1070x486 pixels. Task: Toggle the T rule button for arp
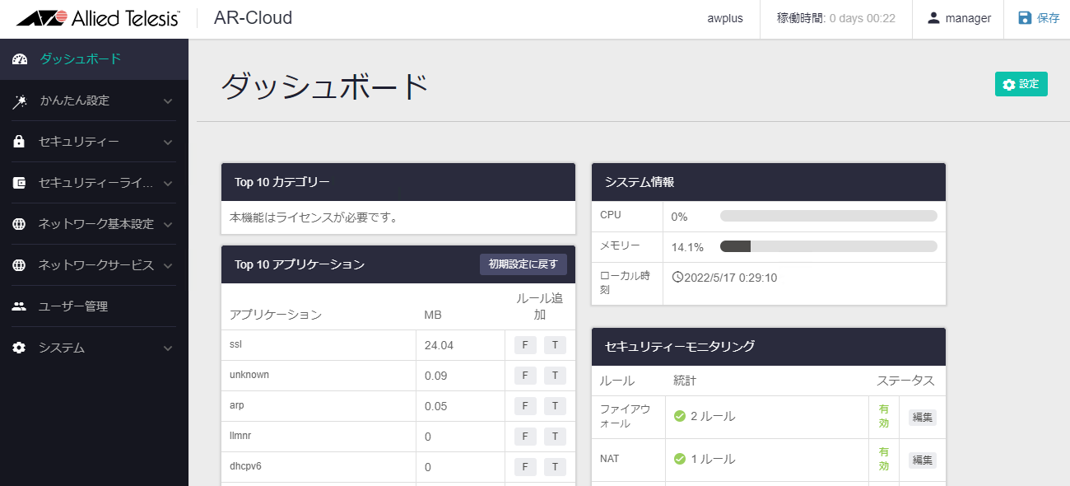click(x=555, y=406)
